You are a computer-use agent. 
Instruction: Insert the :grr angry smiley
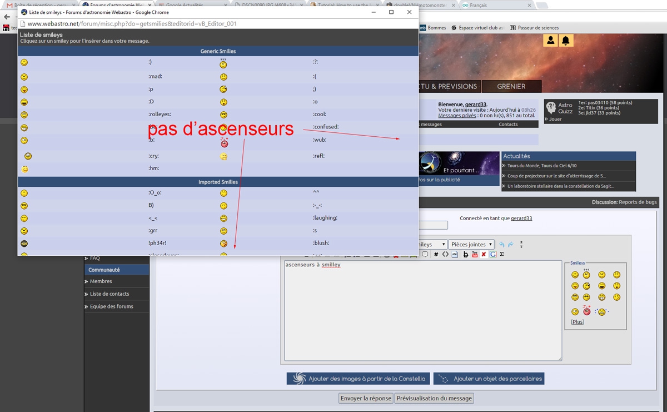click(24, 231)
